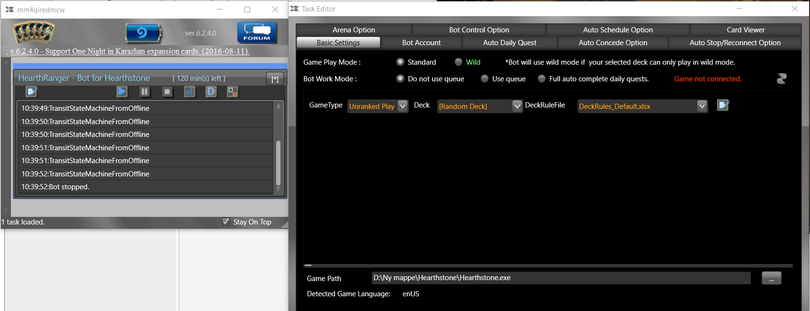Open the Card Viewer tab
810x311 pixels.
click(x=745, y=29)
